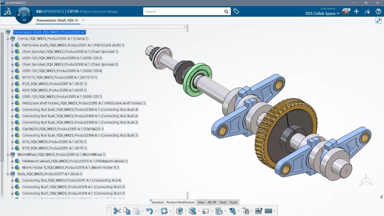Select the 32x18x220 tree item

click(x=63, y=129)
